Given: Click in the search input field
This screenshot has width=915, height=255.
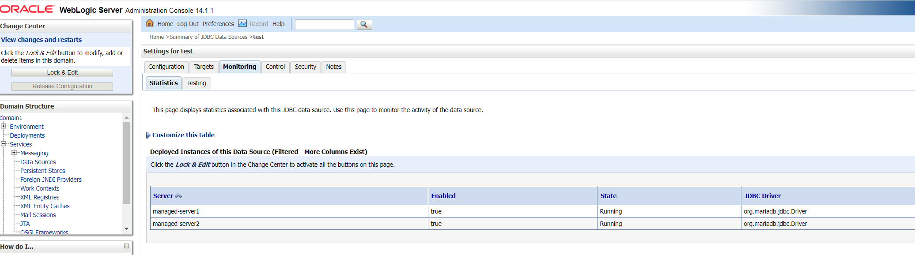Looking at the screenshot, I should (x=325, y=25).
